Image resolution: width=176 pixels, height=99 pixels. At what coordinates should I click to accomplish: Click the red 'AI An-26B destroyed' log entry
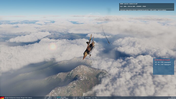(162, 60)
